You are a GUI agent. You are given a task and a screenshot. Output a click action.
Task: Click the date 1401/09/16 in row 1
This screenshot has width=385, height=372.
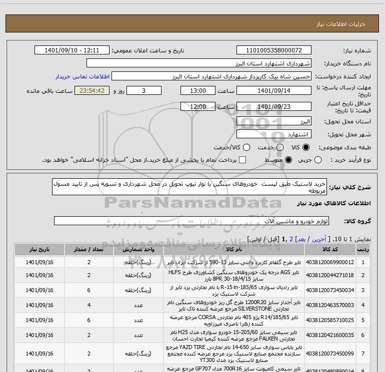coord(39,262)
